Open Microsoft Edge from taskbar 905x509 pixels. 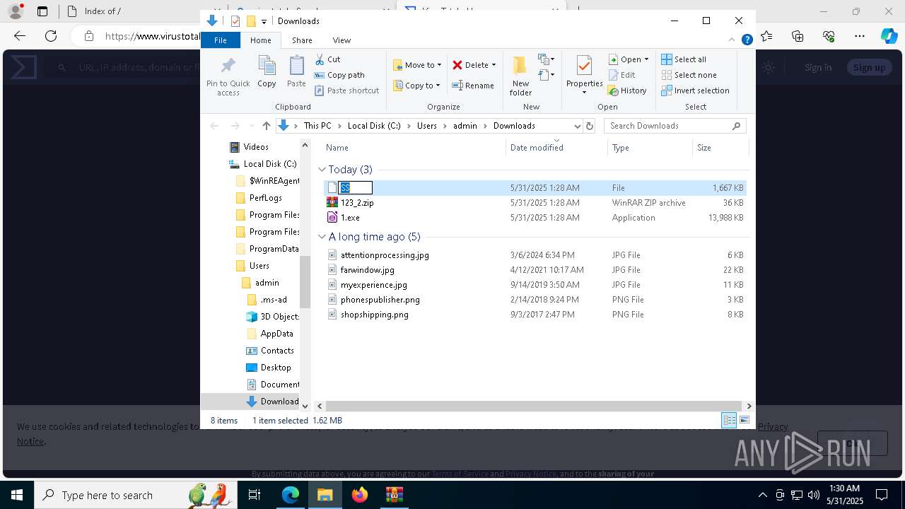click(x=291, y=495)
